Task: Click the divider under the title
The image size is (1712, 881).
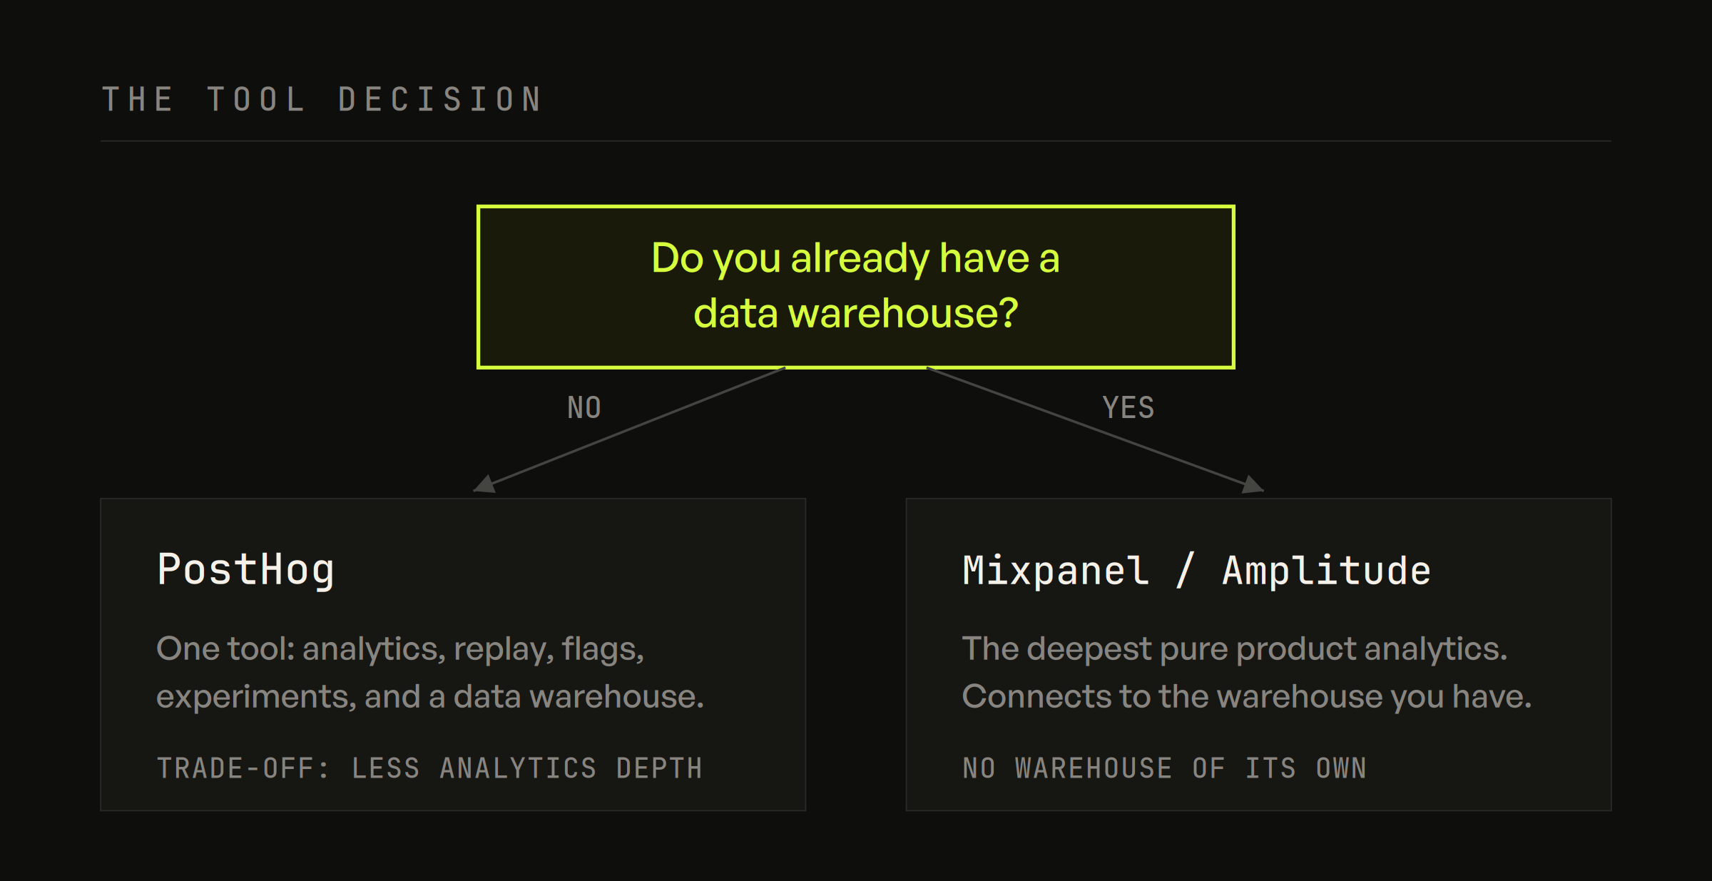Action: [855, 141]
